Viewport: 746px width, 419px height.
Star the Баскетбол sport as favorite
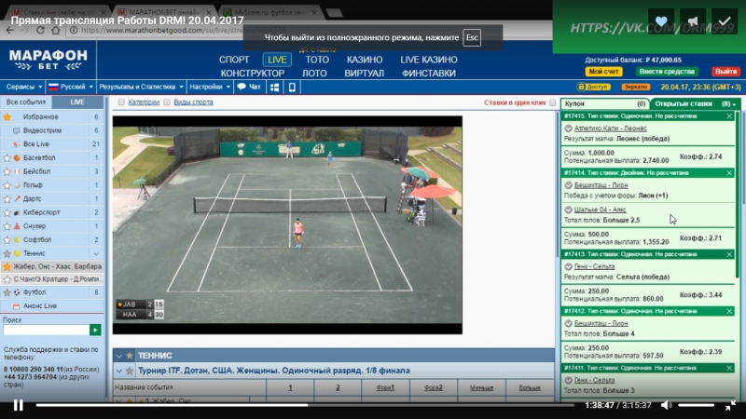tap(7, 158)
